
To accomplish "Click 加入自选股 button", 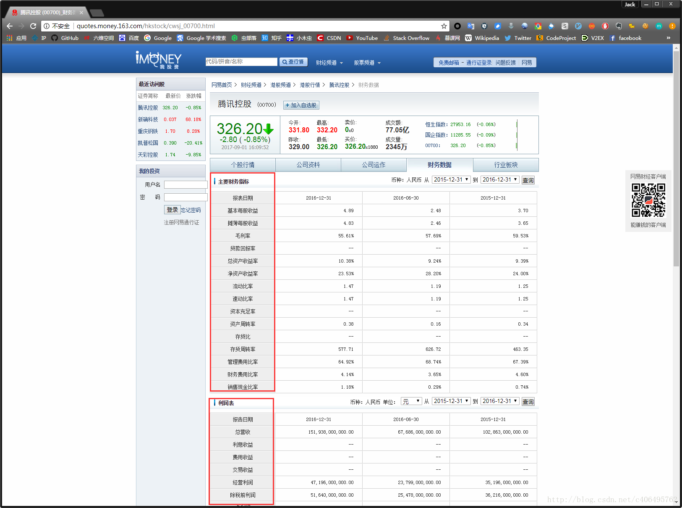I will point(301,105).
